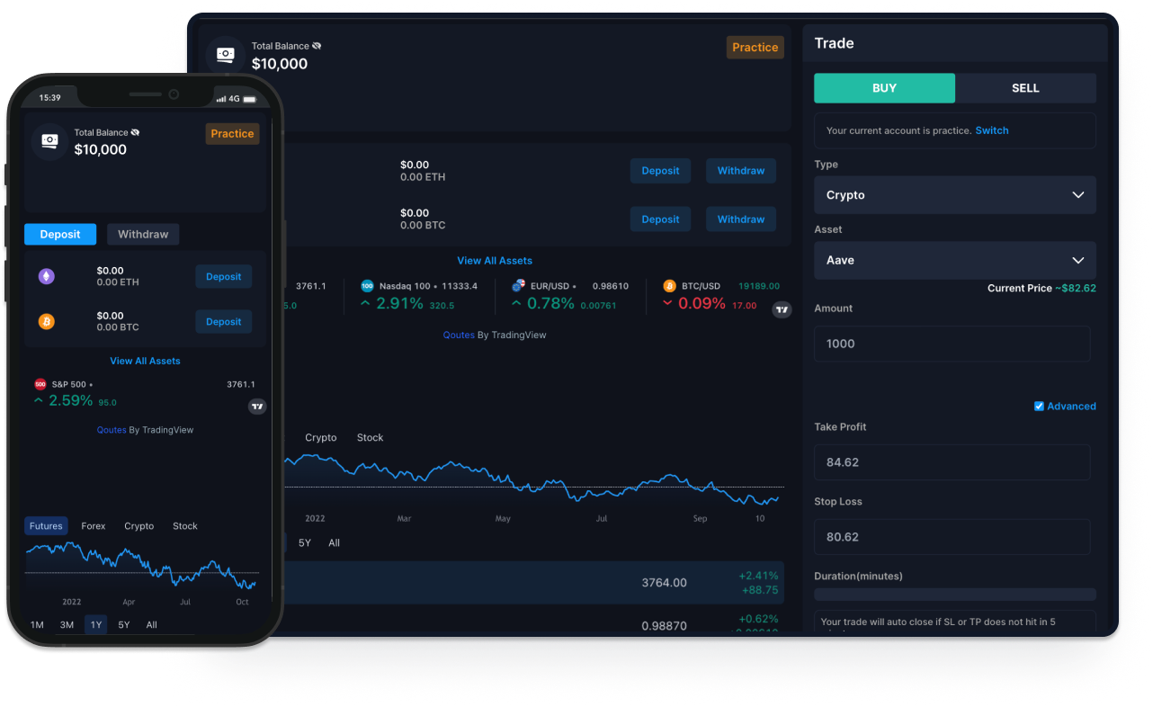Switch to the SELL tab
1153x707 pixels.
tap(1025, 87)
